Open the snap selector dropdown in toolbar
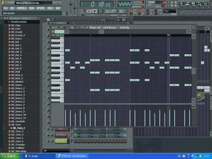The width and height of the screenshot is (212, 159). point(170,11)
